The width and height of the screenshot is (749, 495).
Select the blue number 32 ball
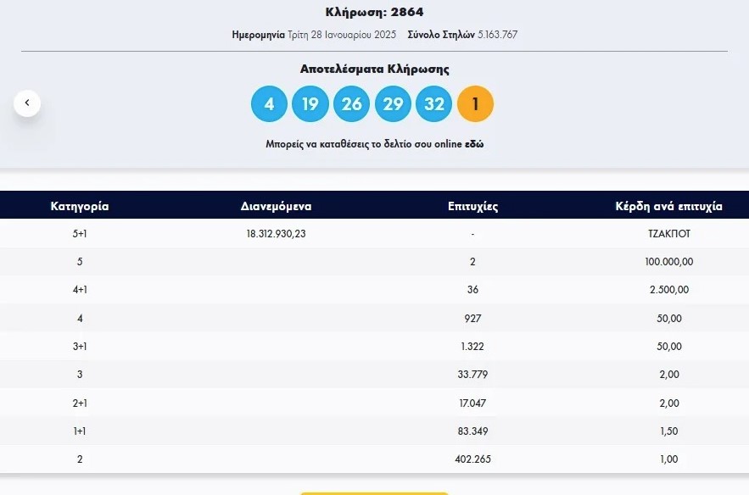coord(434,104)
